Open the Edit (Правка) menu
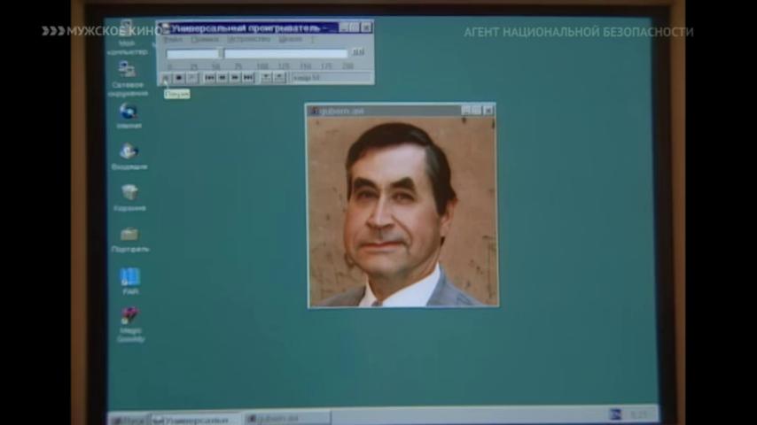 [x=205, y=40]
